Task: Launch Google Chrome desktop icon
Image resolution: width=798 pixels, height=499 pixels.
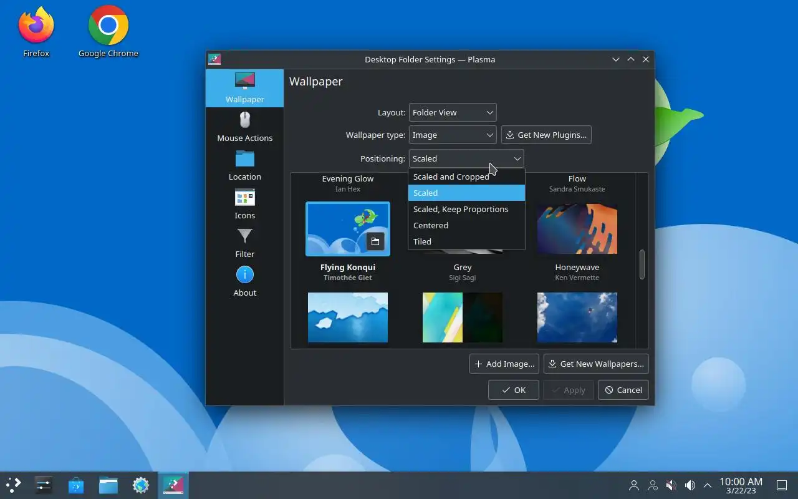Action: 108,31
